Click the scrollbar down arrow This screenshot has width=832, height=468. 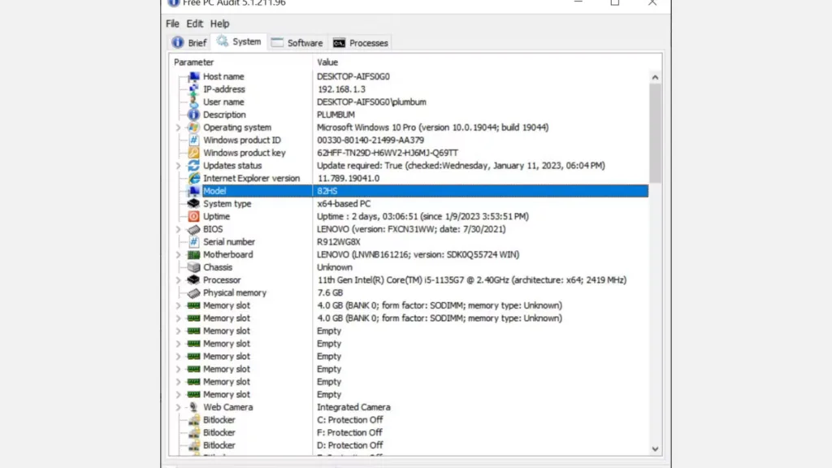click(656, 448)
